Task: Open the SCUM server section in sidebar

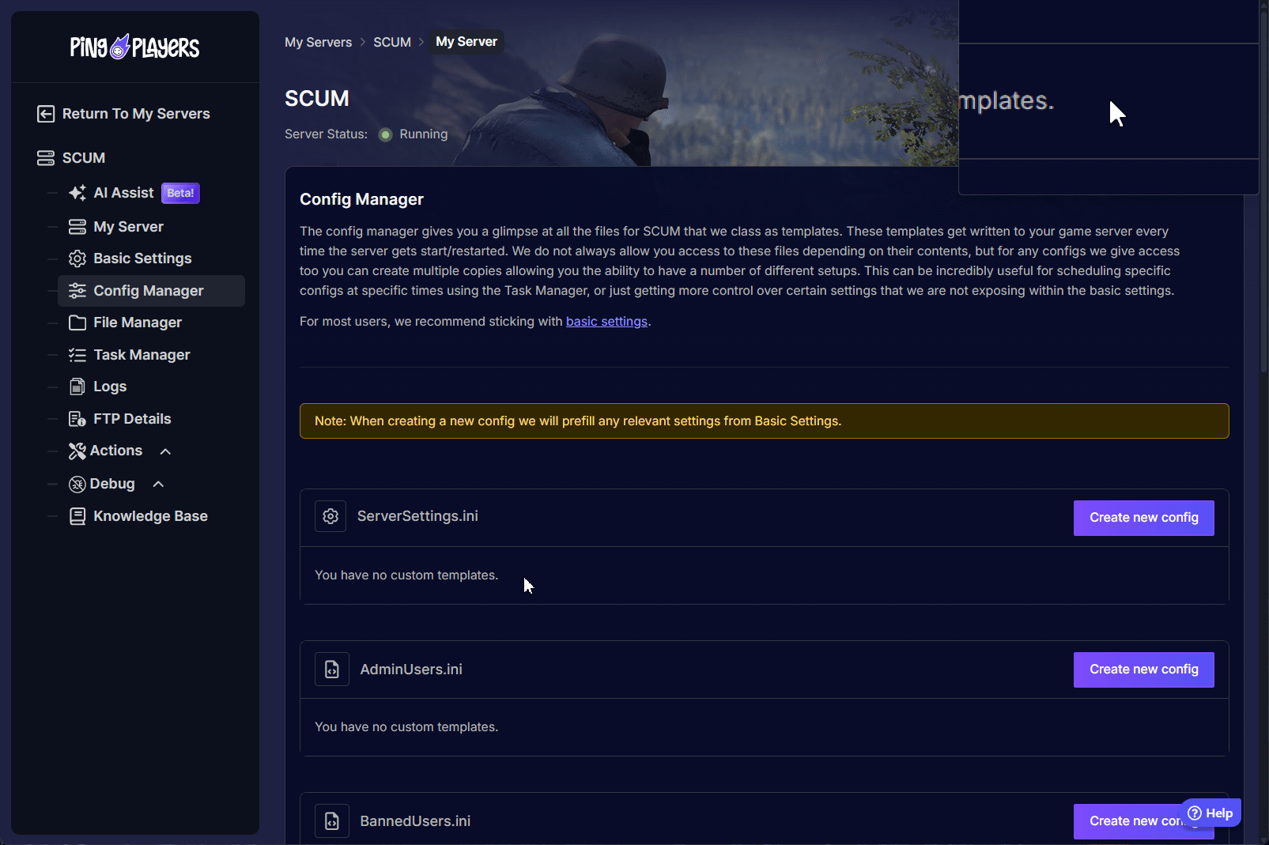Action: pos(83,158)
